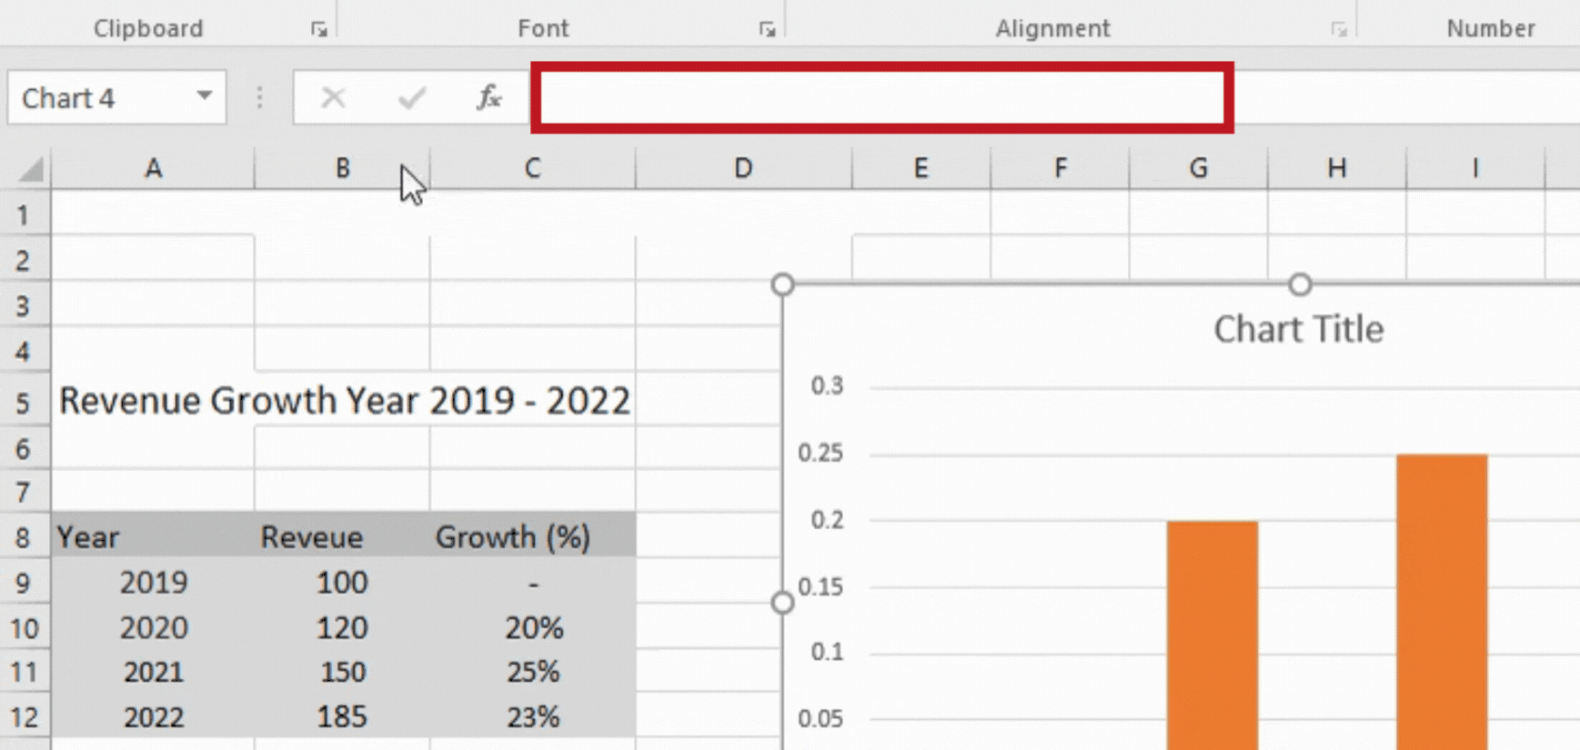Click the Name Box showing Chart 4
The image size is (1580, 750).
point(116,97)
